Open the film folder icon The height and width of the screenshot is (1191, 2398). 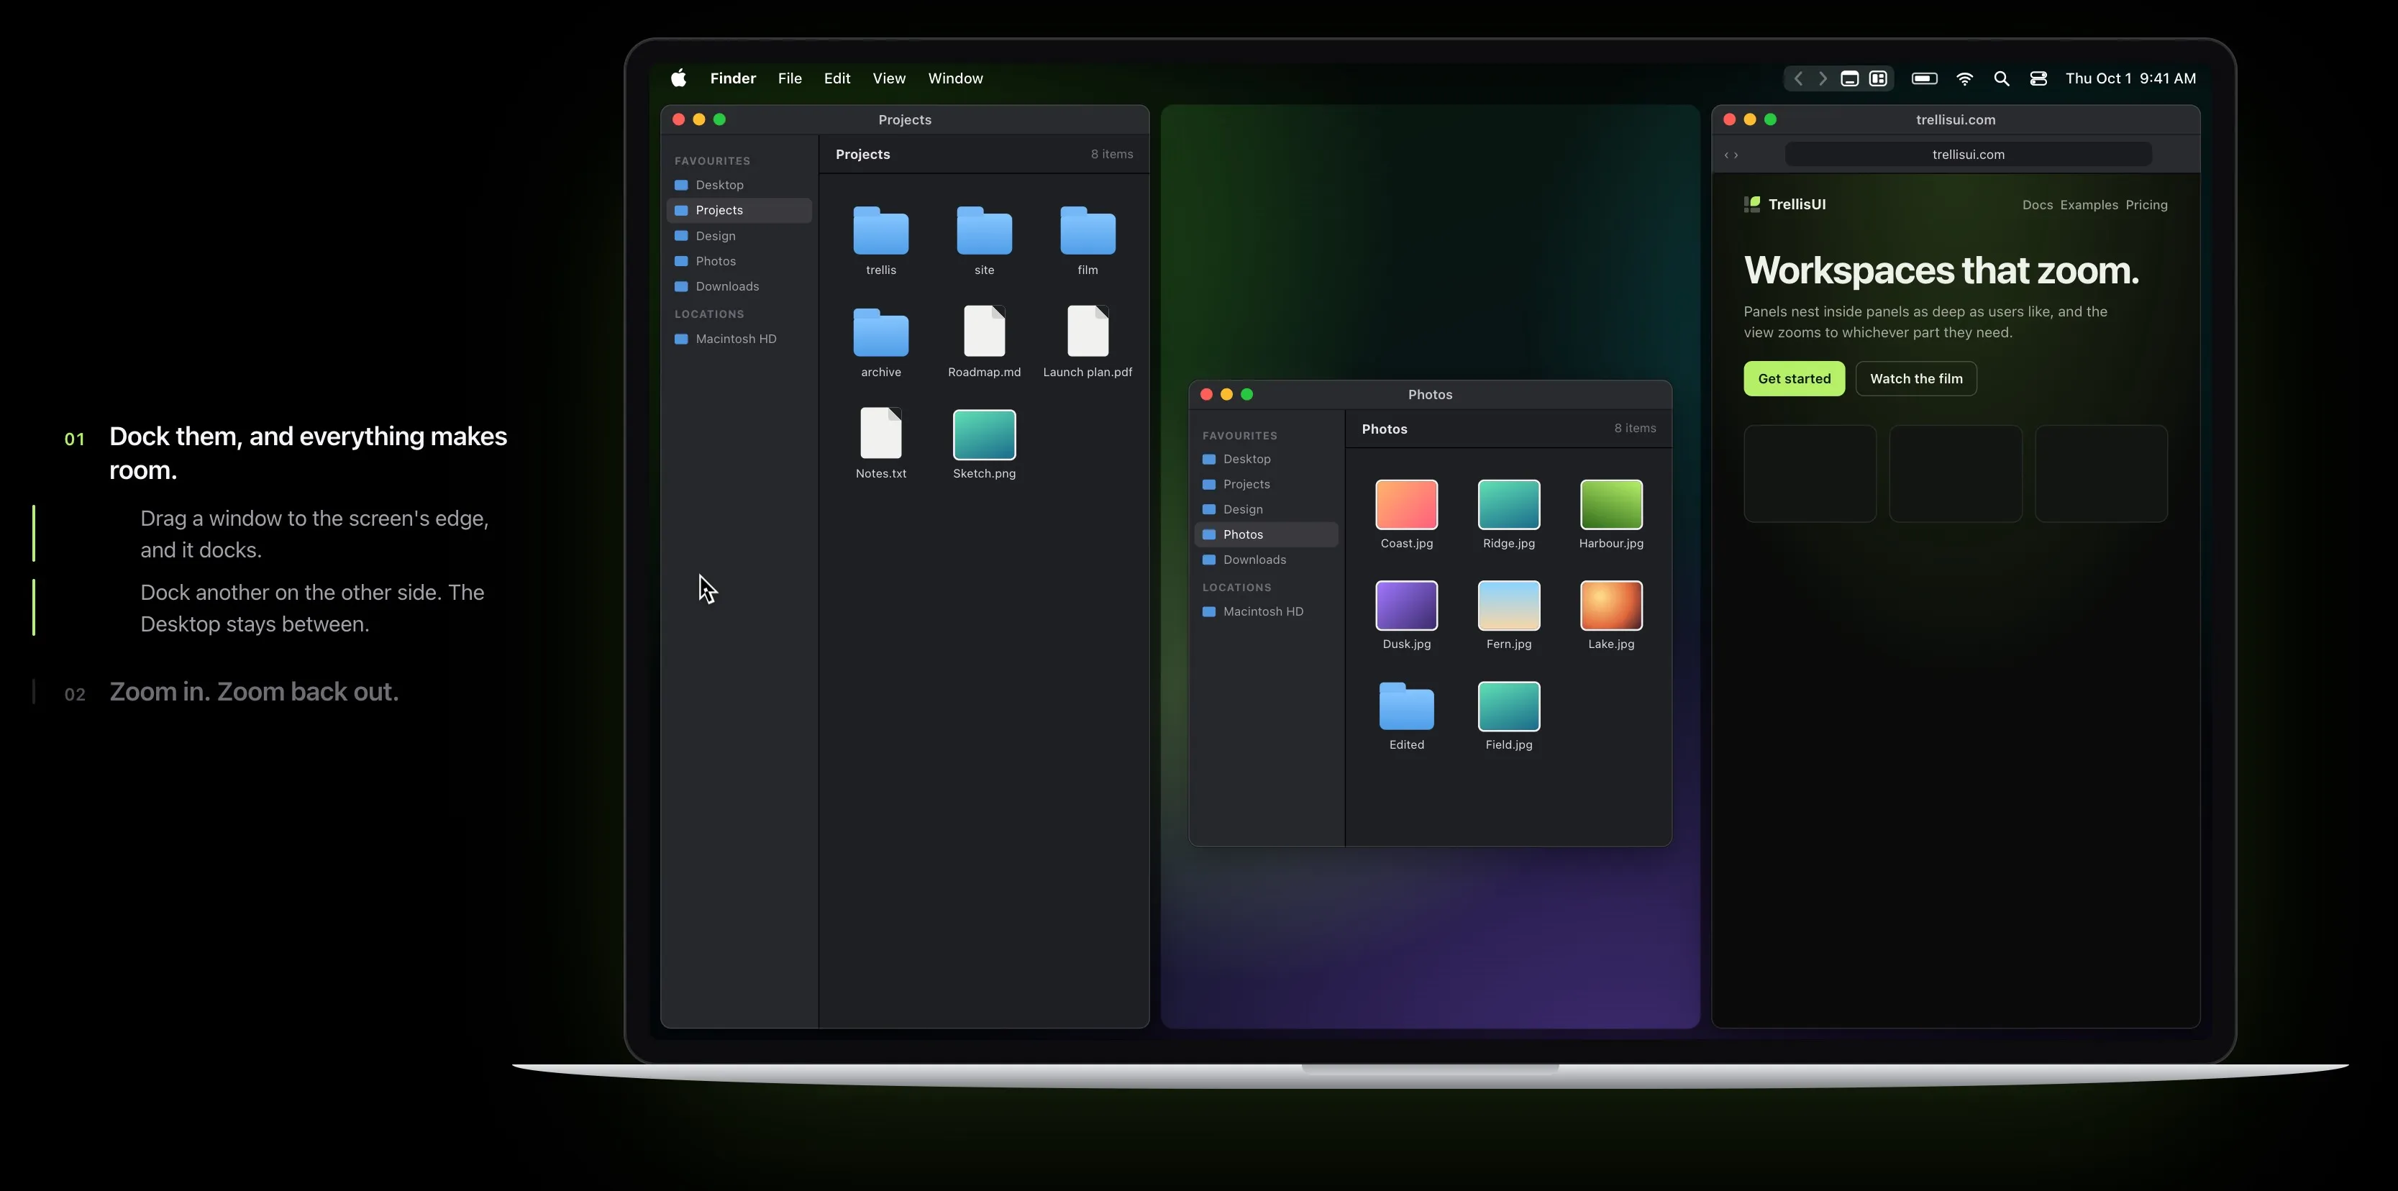[1088, 231]
